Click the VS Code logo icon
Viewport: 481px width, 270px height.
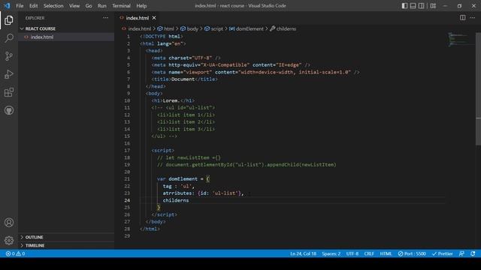[7, 5]
